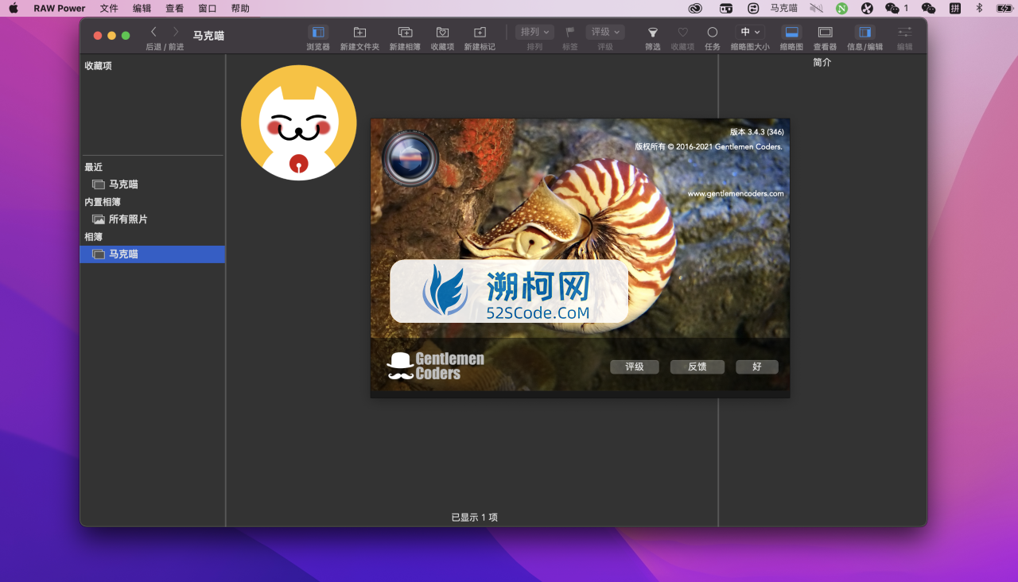Viewport: 1018px width, 582px height.
Task: Click the 版本 3.4.3 (346) text
Action: pos(756,132)
